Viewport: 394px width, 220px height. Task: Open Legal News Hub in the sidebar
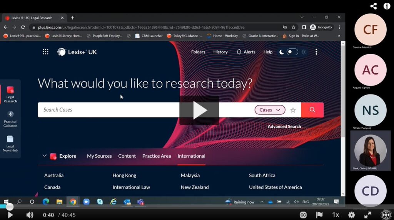click(10, 144)
